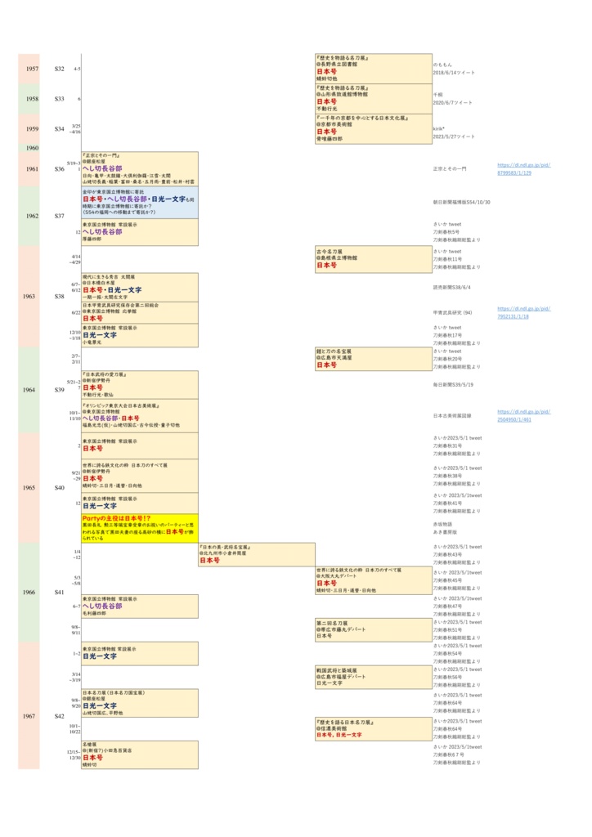Select the S32 era label
The height and width of the screenshot is (837, 592).
coord(59,69)
